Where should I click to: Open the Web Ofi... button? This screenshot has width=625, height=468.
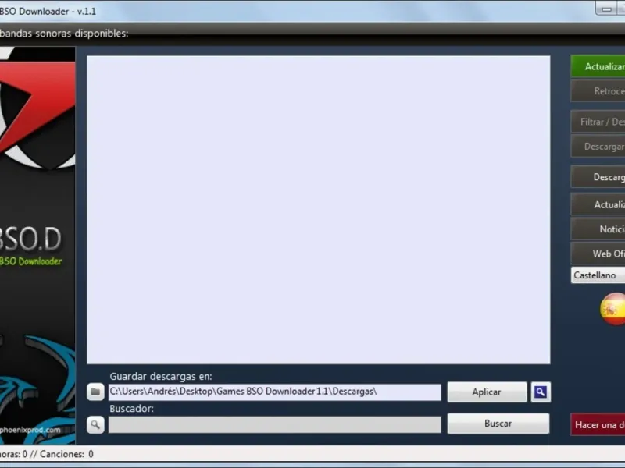click(x=598, y=253)
